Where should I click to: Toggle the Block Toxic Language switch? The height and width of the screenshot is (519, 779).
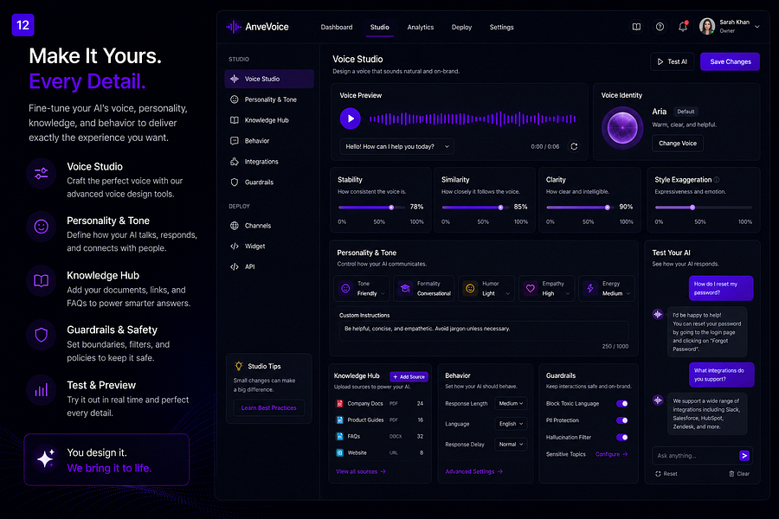(622, 404)
